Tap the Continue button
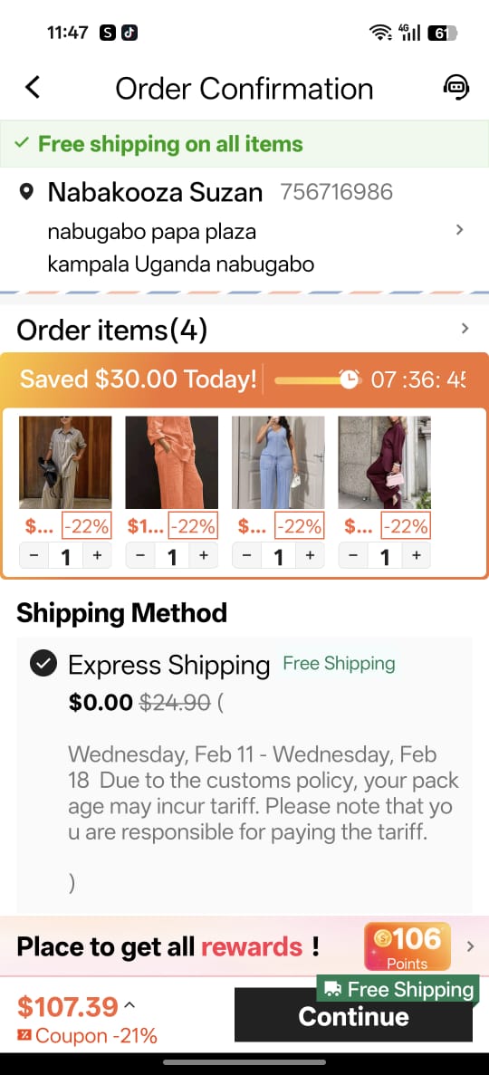489x1075 pixels. click(353, 1015)
